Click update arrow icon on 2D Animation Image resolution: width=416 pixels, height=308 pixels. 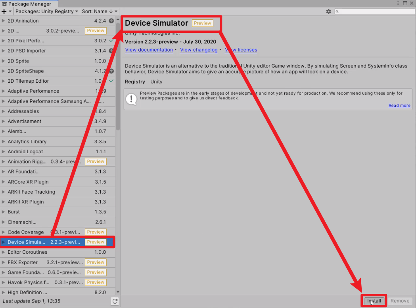click(111, 21)
